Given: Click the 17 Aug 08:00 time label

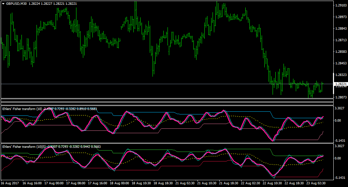Looking at the screenshot, I should [x=76, y=183].
